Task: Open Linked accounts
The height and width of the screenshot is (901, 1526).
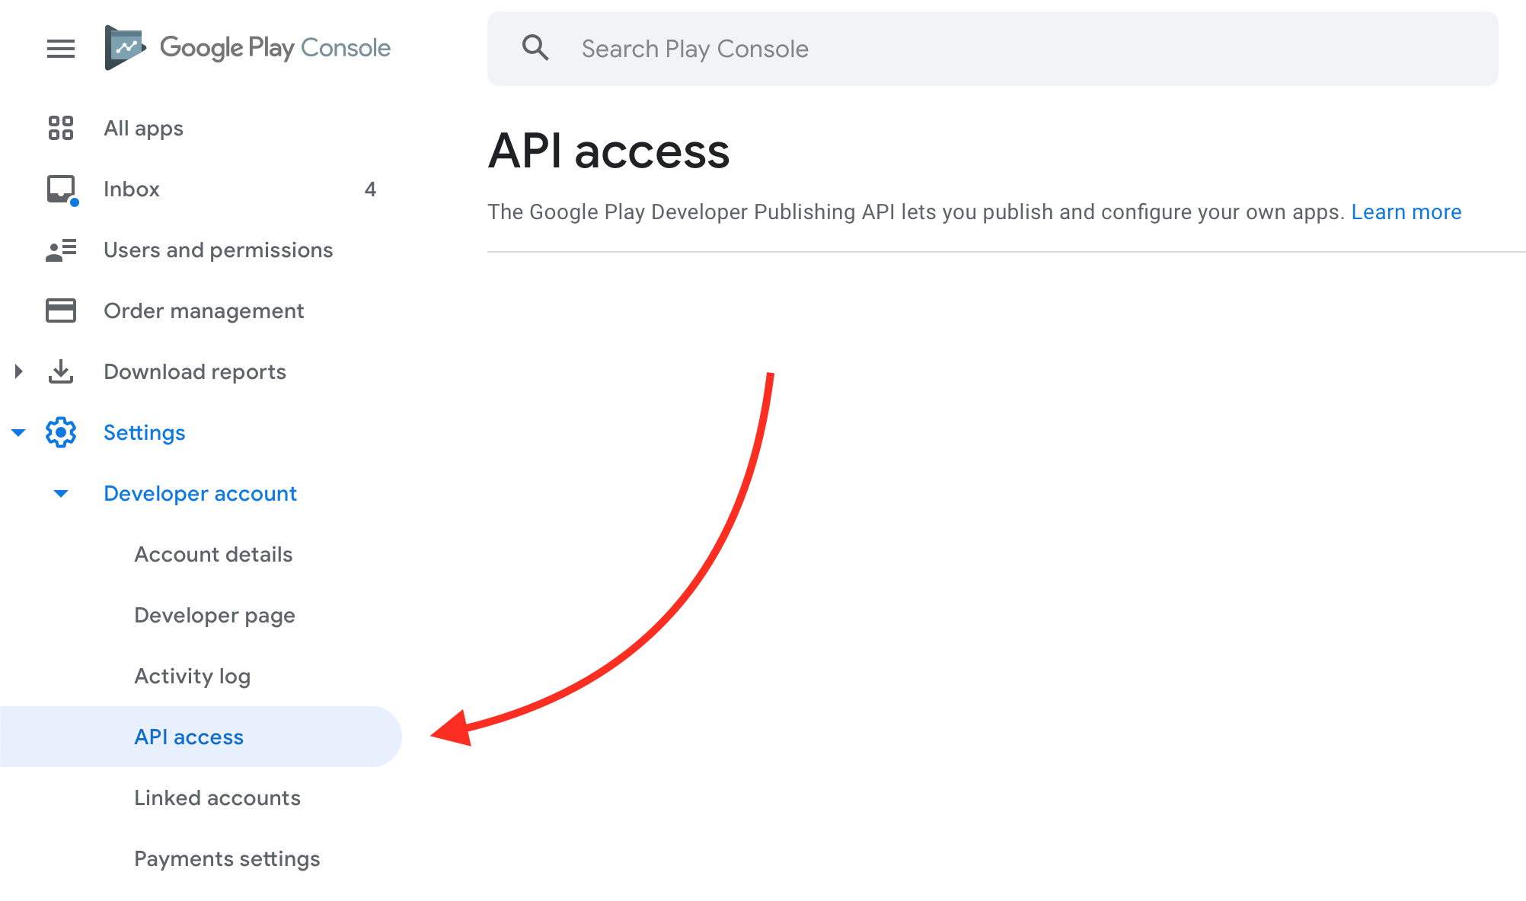Action: coord(217,798)
